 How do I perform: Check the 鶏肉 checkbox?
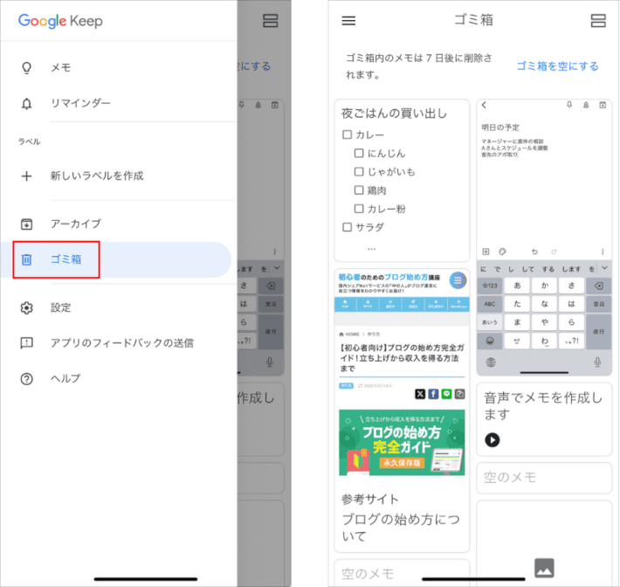359,190
